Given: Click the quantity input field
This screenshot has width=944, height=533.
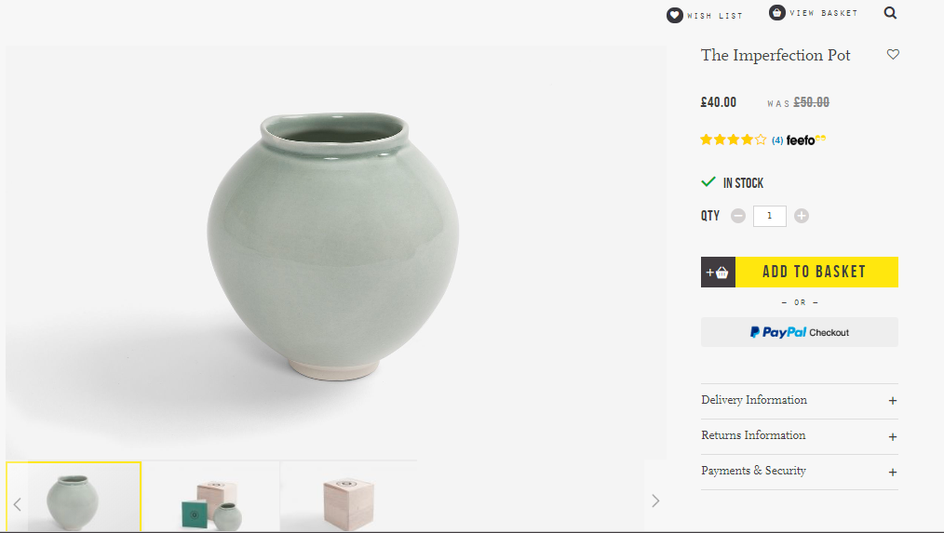Looking at the screenshot, I should coord(769,216).
